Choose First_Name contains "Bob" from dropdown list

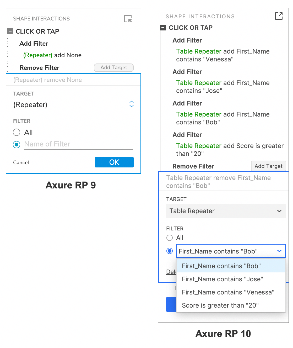[x=231, y=266]
